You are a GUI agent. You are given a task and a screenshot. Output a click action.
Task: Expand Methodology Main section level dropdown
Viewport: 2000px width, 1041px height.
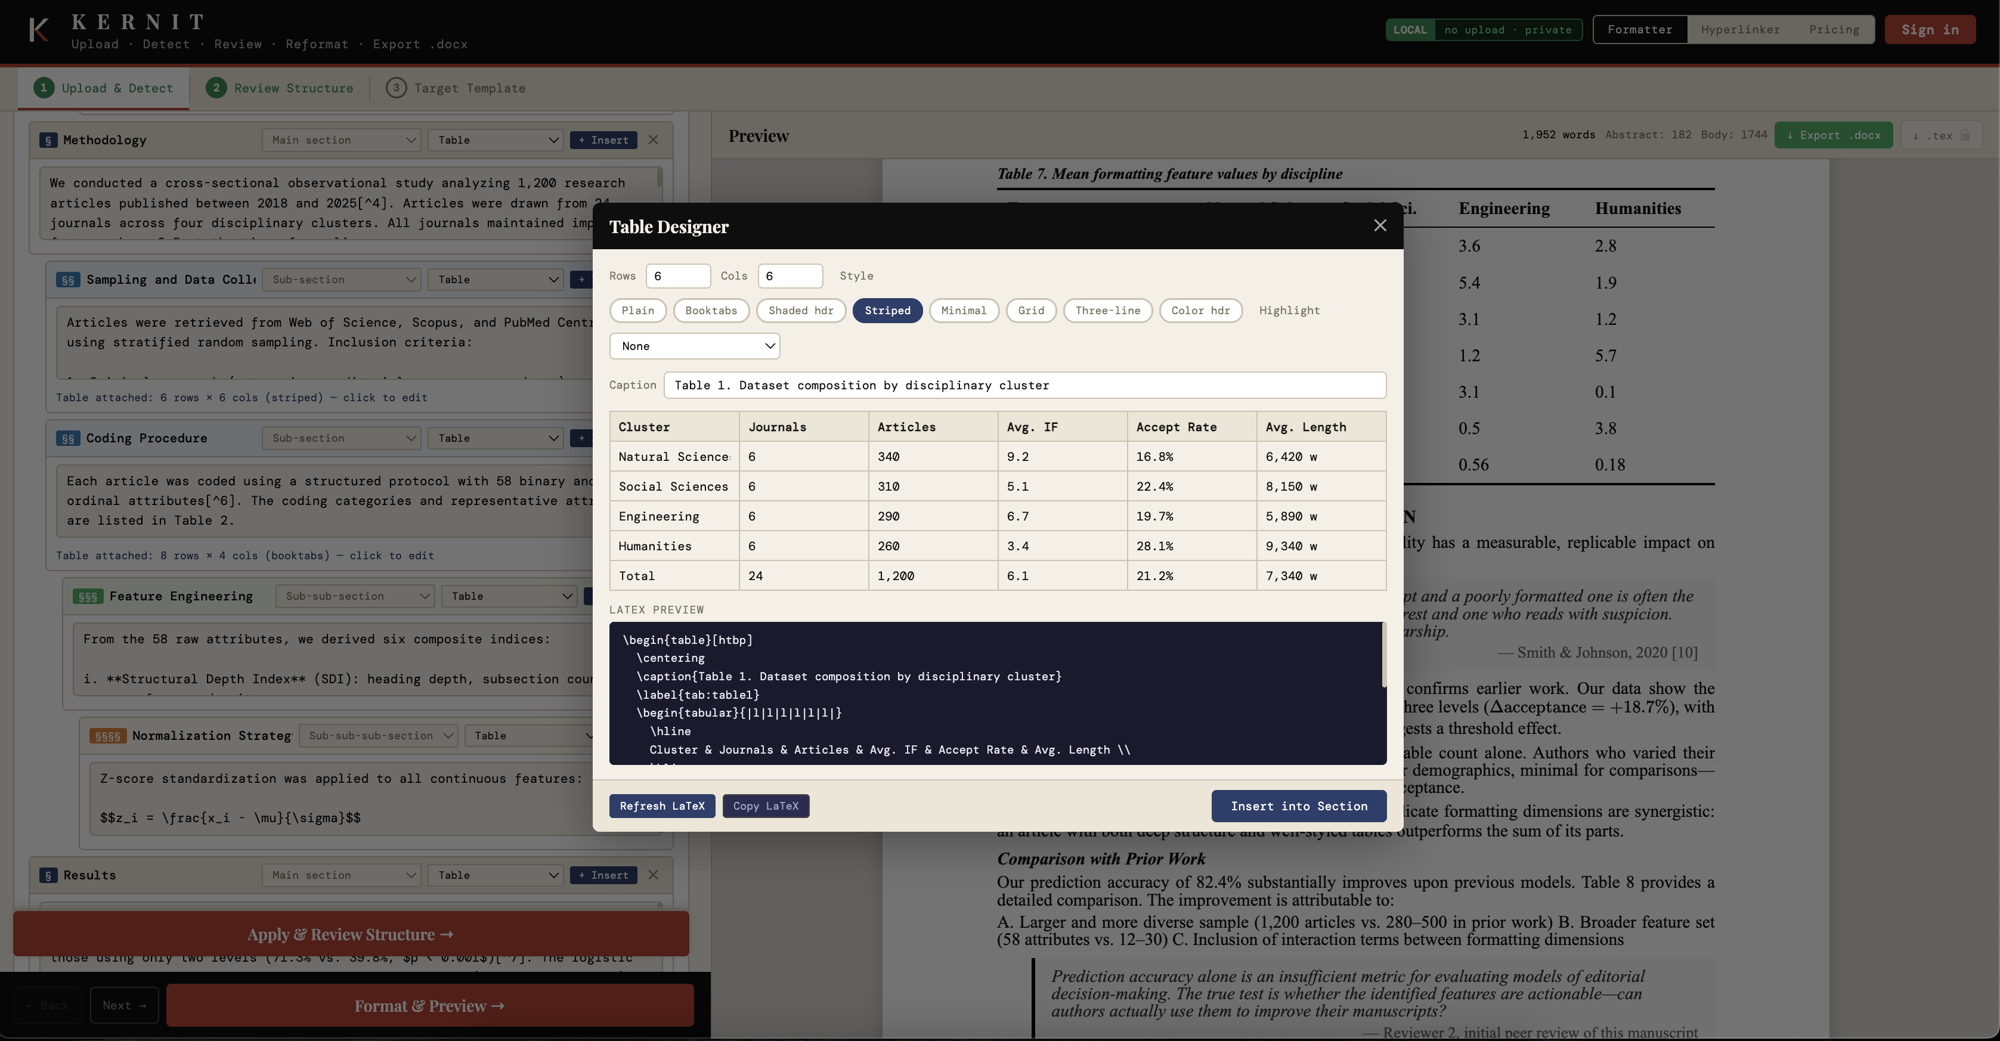342,140
